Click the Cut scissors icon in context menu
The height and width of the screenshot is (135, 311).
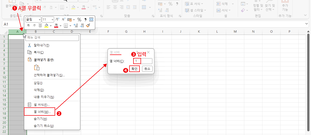(29, 45)
